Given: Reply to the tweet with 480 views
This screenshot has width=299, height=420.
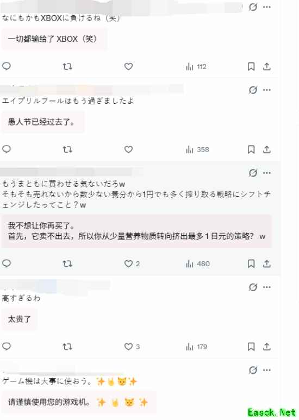Looking at the screenshot, I should (7, 264).
